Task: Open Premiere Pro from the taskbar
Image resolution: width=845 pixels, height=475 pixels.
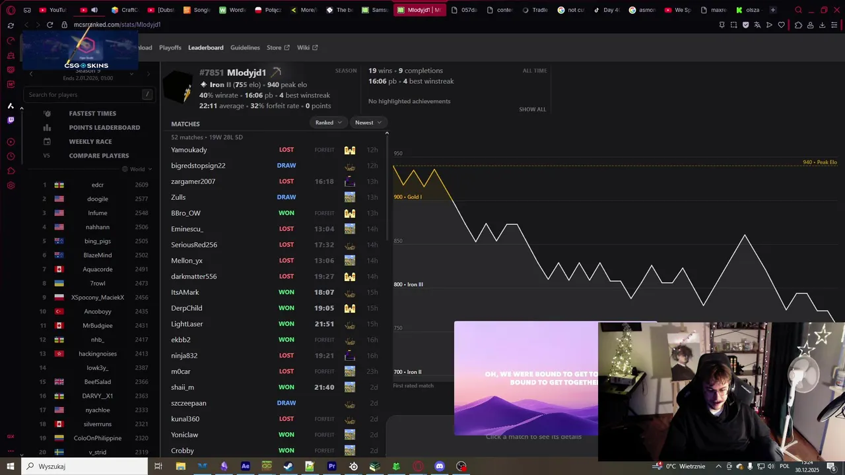Action: (331, 466)
